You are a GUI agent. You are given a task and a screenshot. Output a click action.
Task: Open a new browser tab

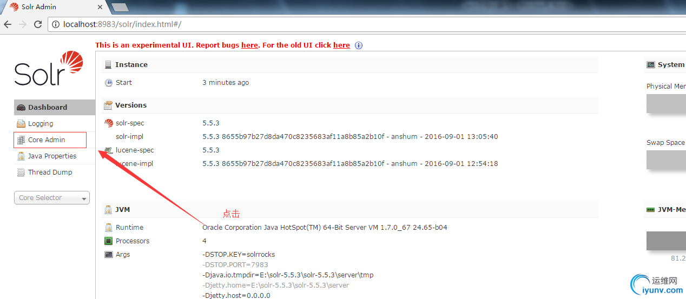pos(119,7)
